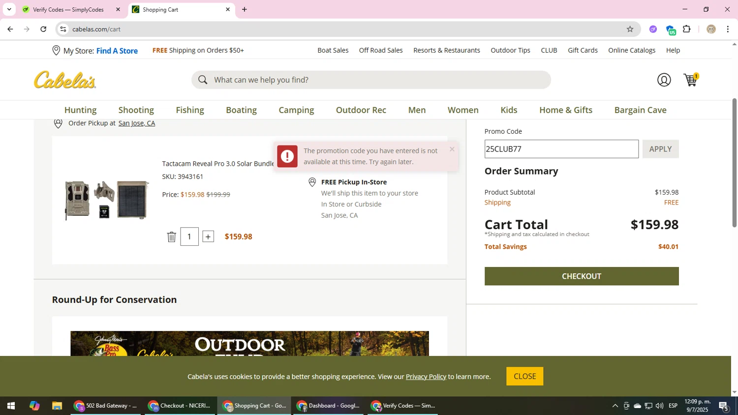Close the Shopping Cart tab
This screenshot has height=415, width=738.
point(228,9)
